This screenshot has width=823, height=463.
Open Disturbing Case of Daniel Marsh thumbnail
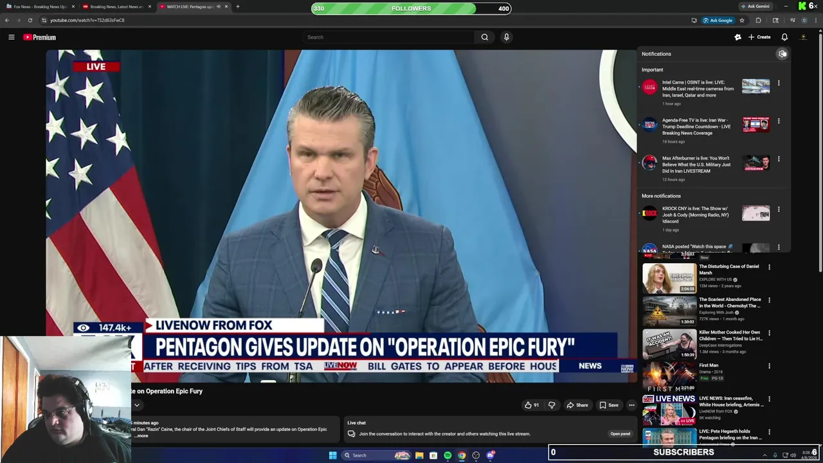point(669,278)
